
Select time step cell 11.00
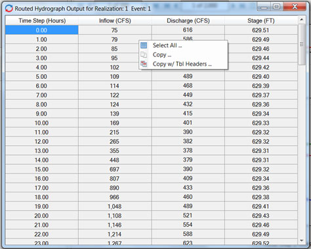(x=42, y=132)
